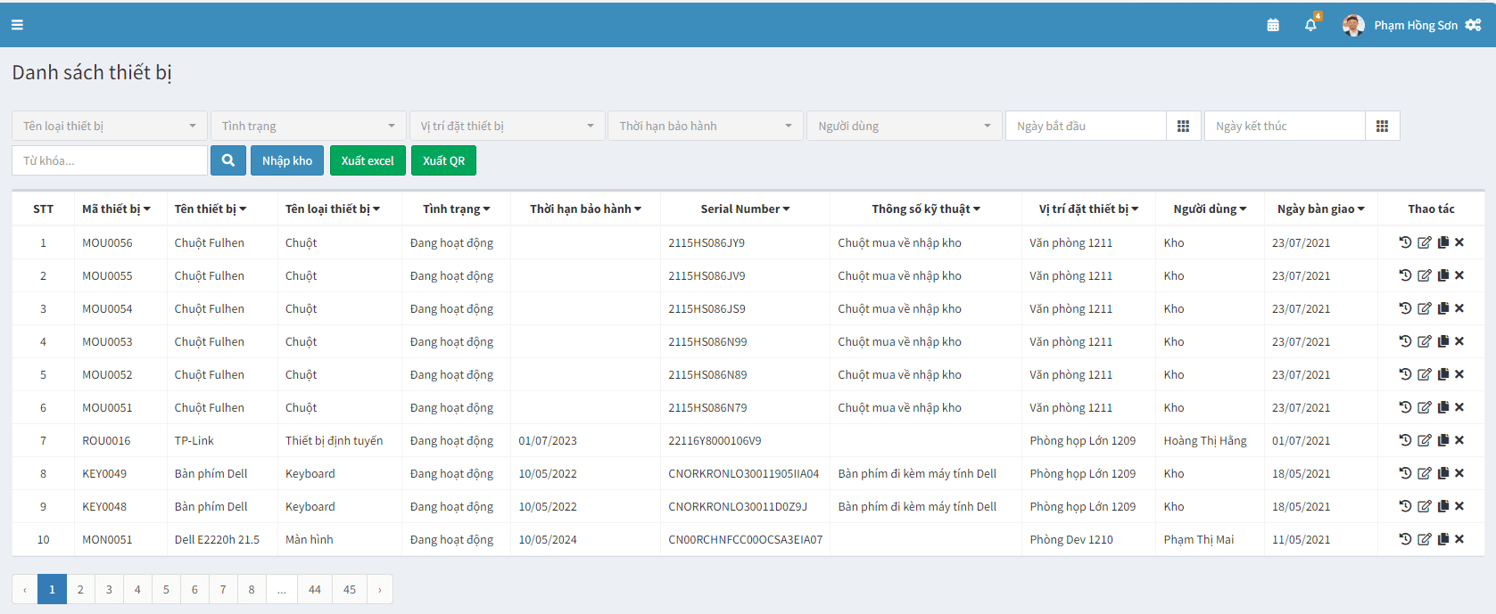The image size is (1496, 614).
Task: Click the user cell Hoàng Thị Hằng
Action: pos(1205,440)
